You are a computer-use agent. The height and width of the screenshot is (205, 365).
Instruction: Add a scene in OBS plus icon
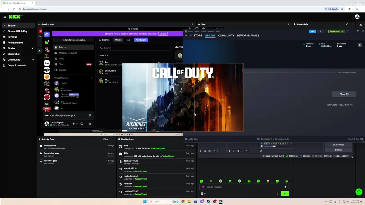click(200, 151)
